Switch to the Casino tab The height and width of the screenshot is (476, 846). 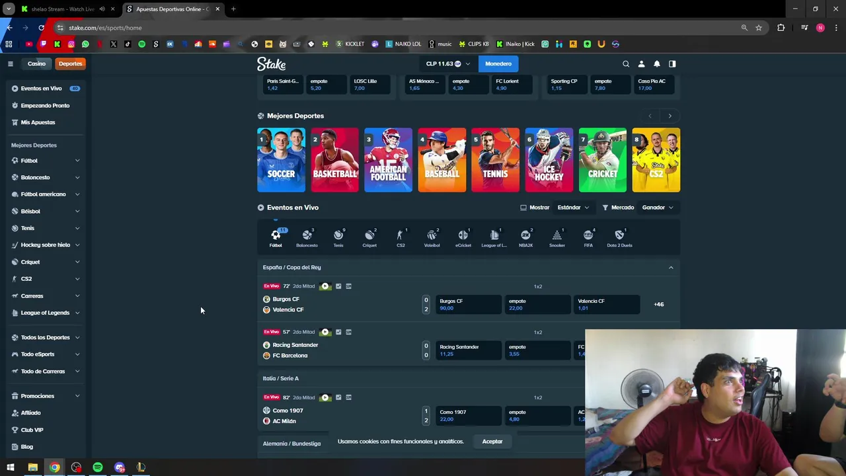coord(37,64)
